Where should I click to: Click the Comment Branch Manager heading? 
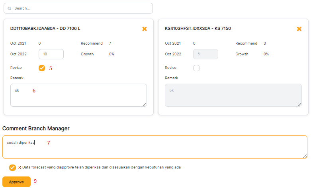pyautogui.click(x=36, y=128)
